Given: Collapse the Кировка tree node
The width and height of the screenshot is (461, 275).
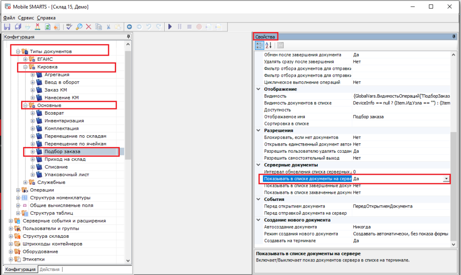Looking at the screenshot, I should (x=25, y=67).
